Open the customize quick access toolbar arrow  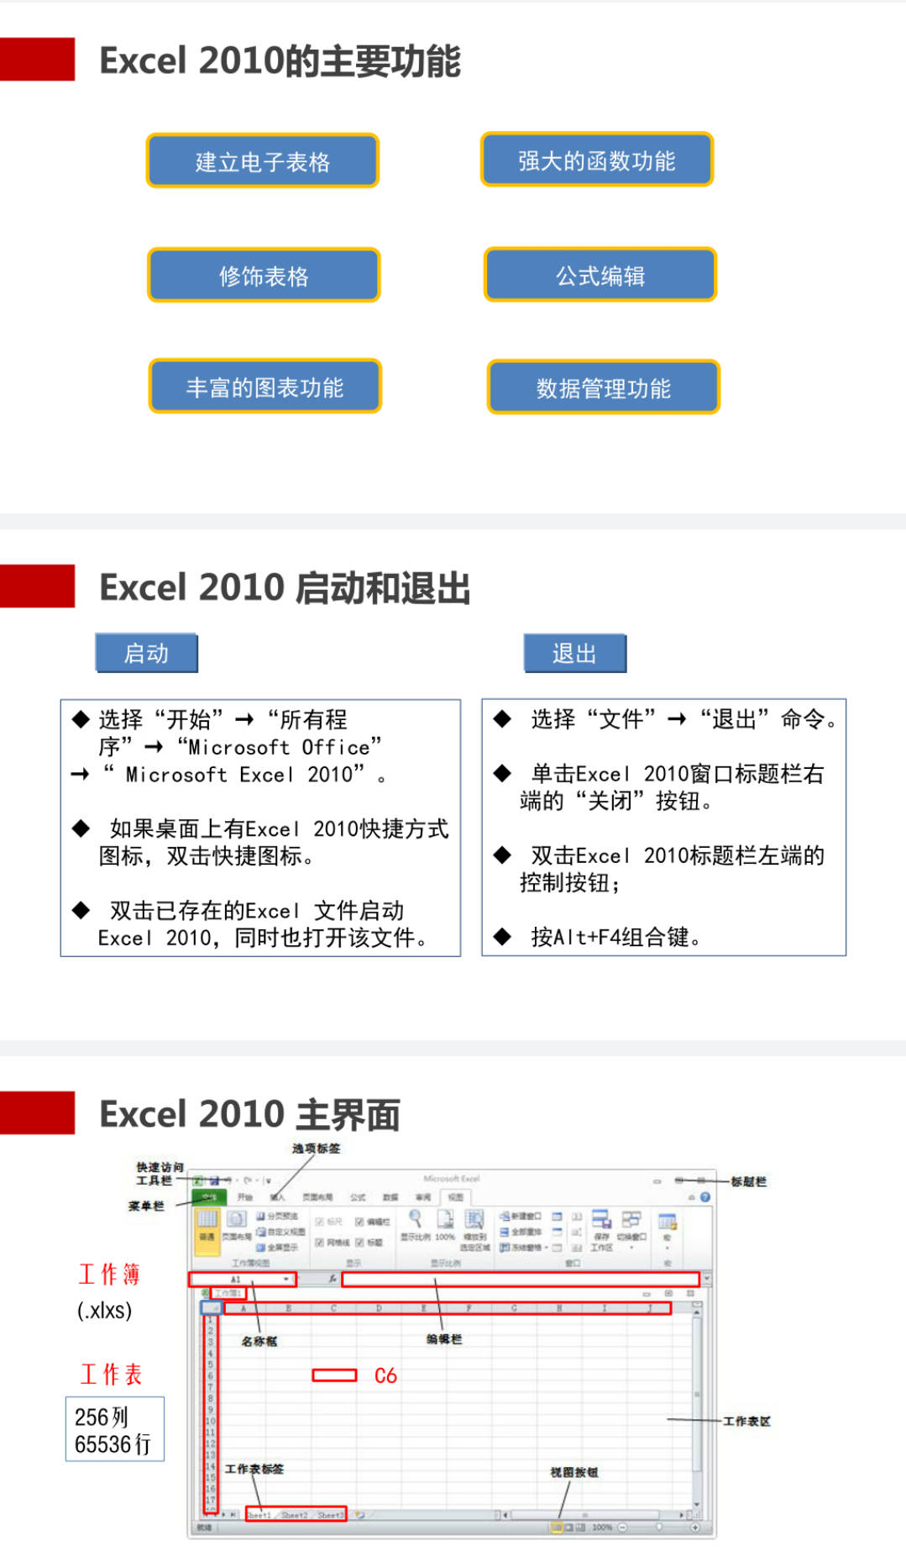[x=268, y=1181]
